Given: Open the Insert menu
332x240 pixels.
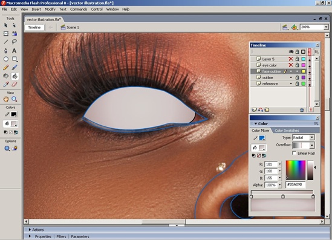Looking at the screenshot, I should tap(36, 9).
